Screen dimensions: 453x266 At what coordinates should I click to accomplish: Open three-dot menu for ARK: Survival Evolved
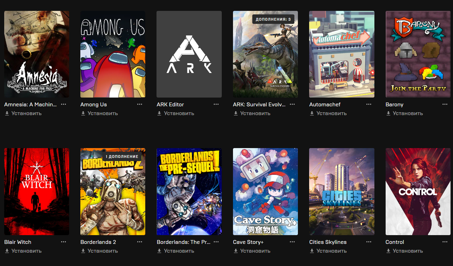click(292, 104)
